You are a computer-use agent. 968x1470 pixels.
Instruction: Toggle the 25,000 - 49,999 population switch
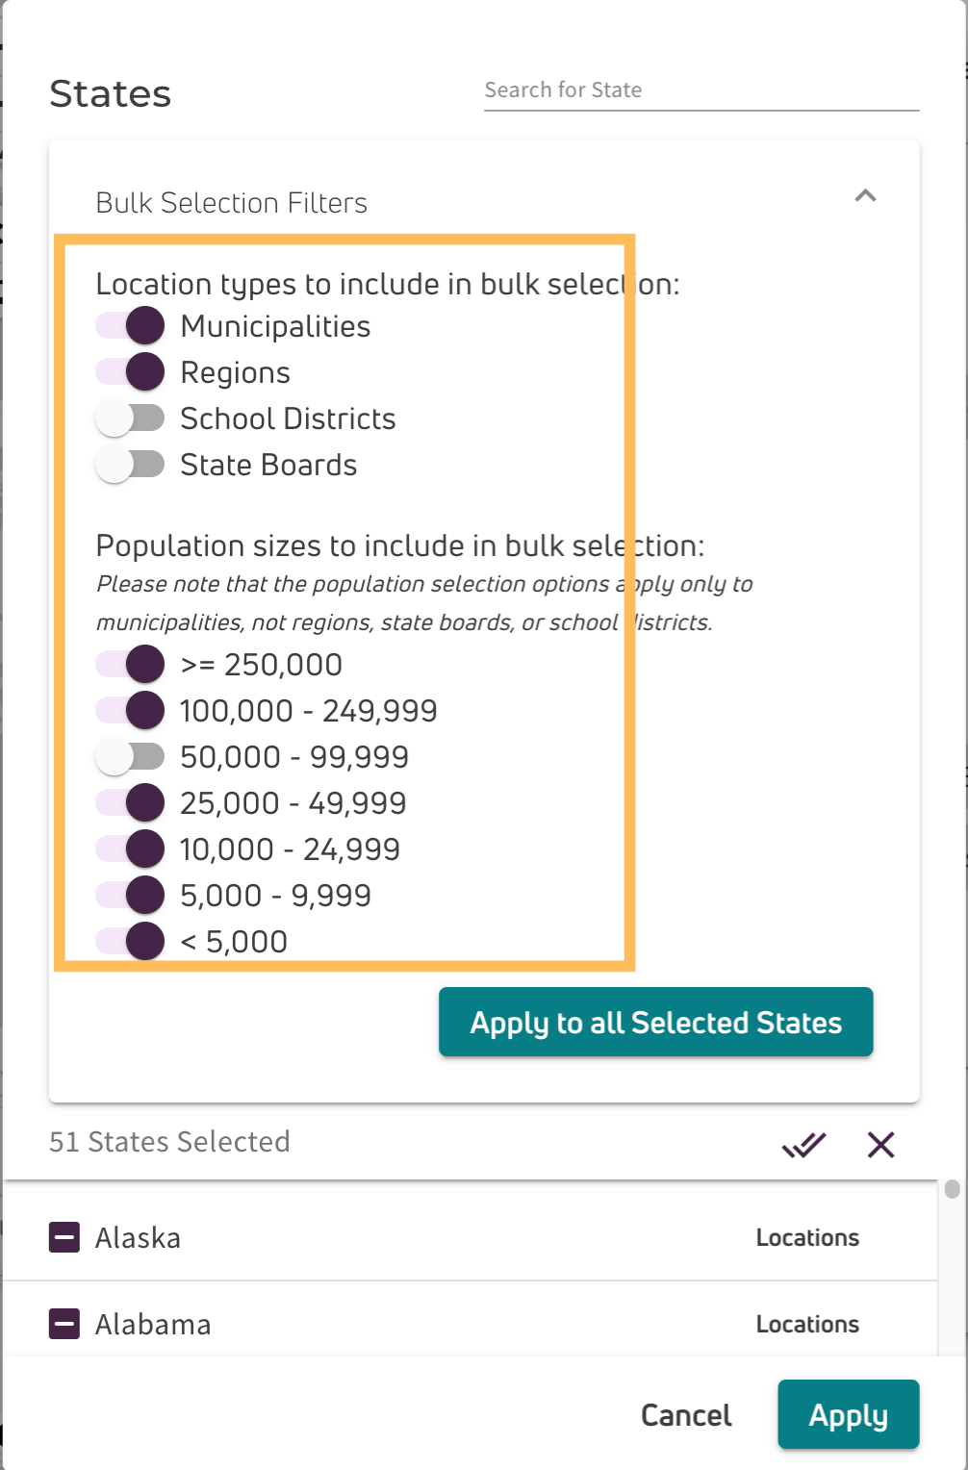point(130,803)
